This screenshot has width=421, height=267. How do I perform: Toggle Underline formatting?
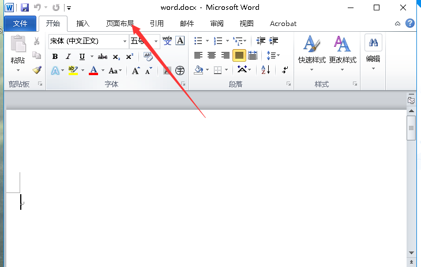click(82, 57)
